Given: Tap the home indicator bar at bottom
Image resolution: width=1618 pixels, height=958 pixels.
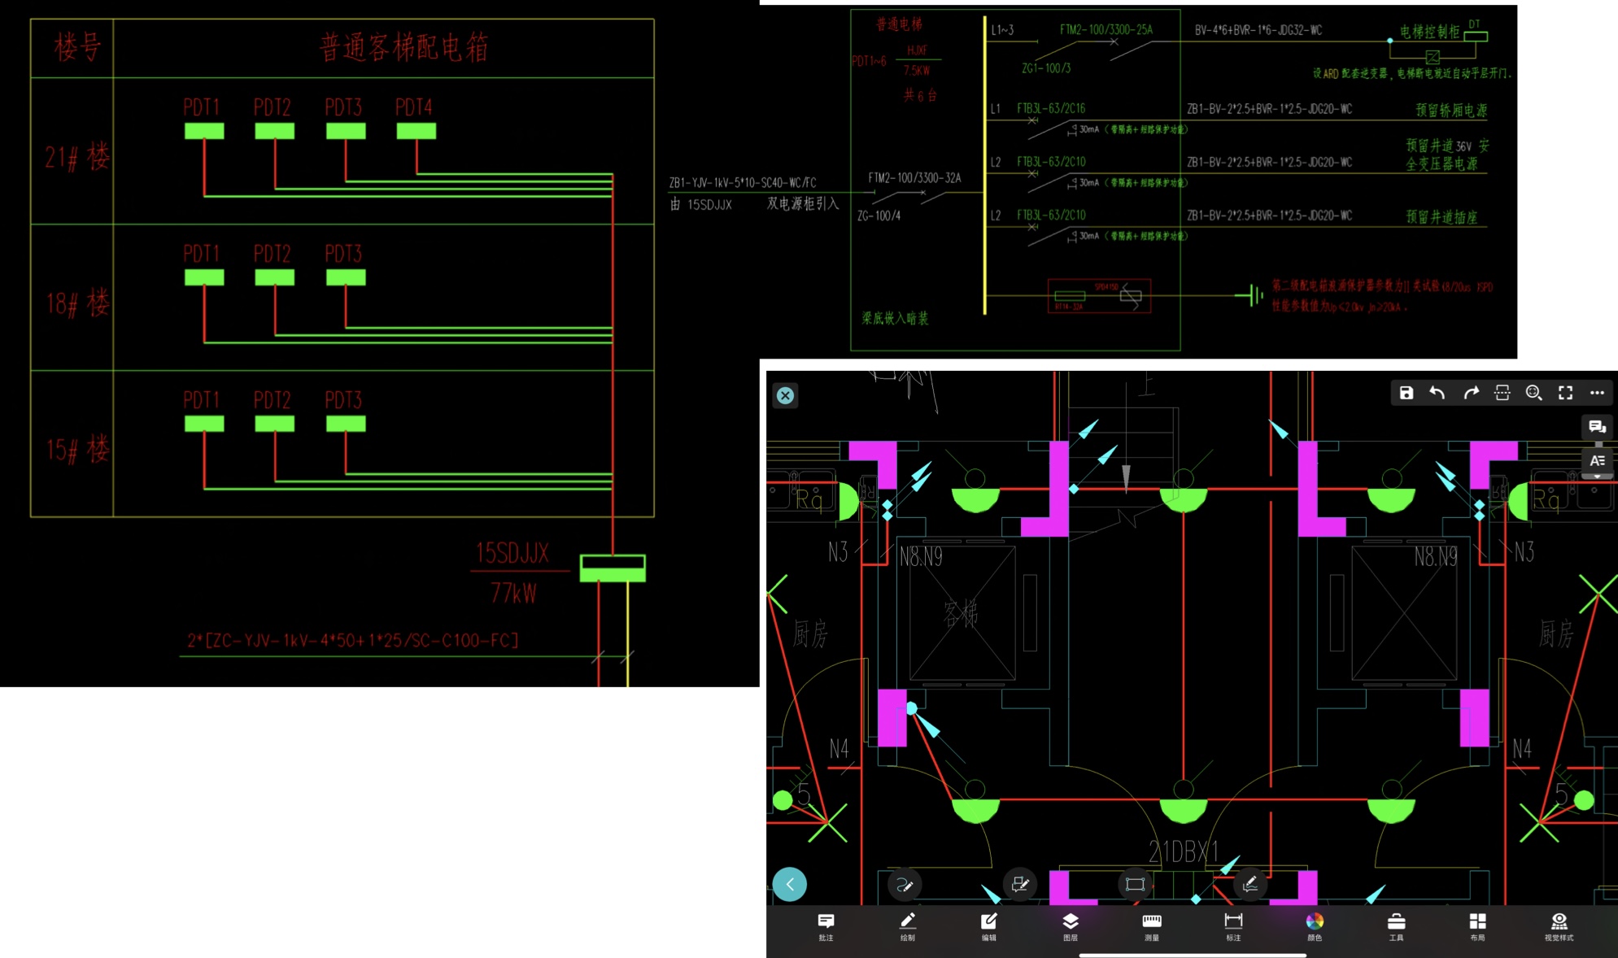Looking at the screenshot, I should pyautogui.click(x=1192, y=955).
